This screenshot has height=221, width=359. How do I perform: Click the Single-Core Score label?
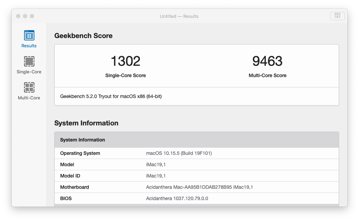coord(126,75)
